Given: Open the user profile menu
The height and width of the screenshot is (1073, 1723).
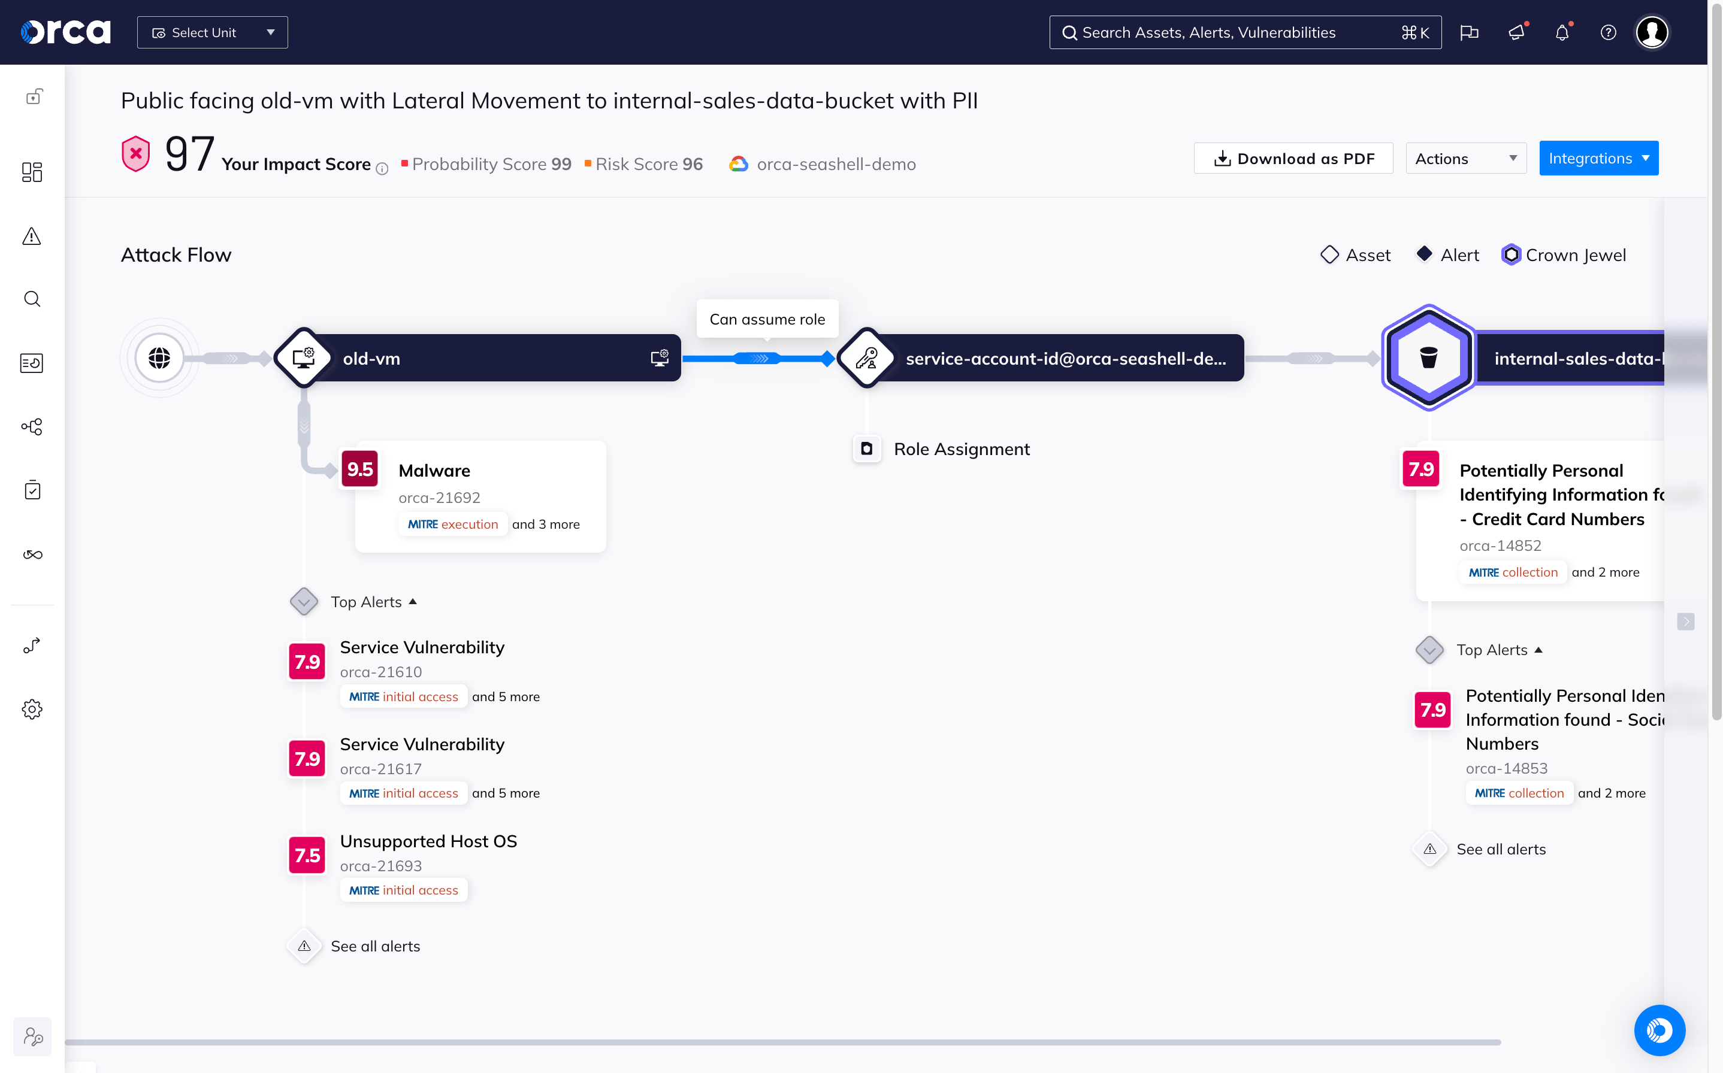Looking at the screenshot, I should click(x=1651, y=32).
